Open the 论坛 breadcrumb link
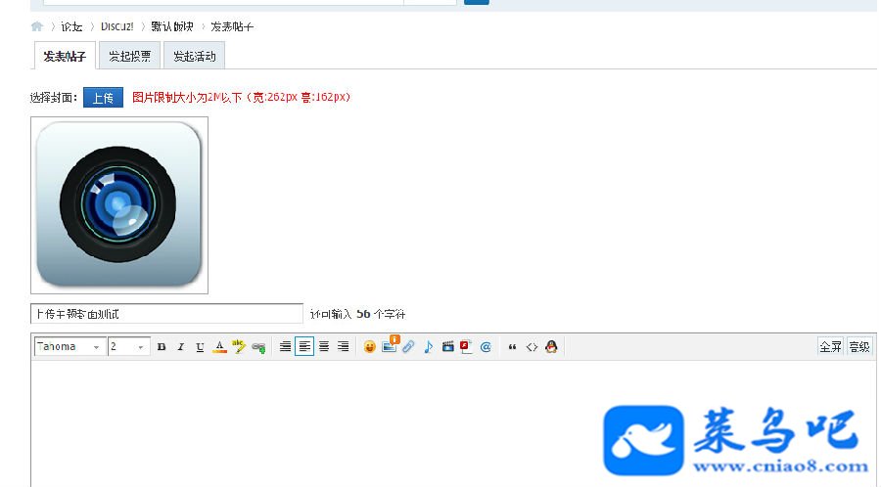Viewport: 881px width, 487px height. point(71,26)
